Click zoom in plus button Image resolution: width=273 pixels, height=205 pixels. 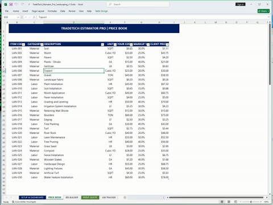[x=261, y=202]
